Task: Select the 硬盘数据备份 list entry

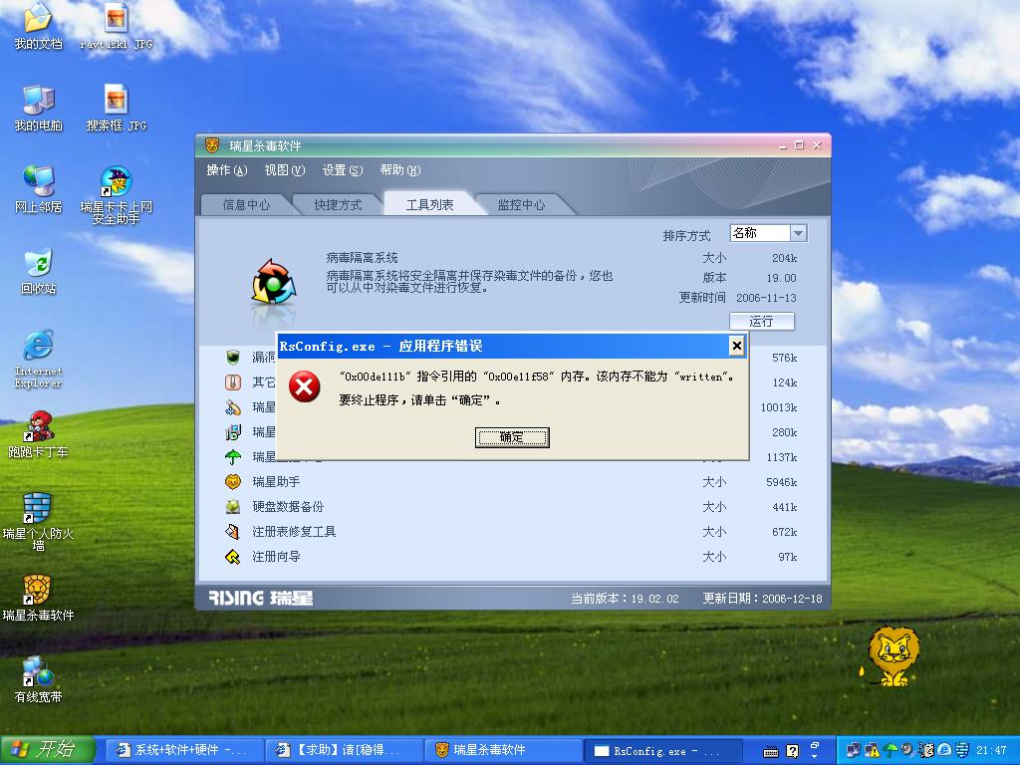Action: tap(288, 507)
